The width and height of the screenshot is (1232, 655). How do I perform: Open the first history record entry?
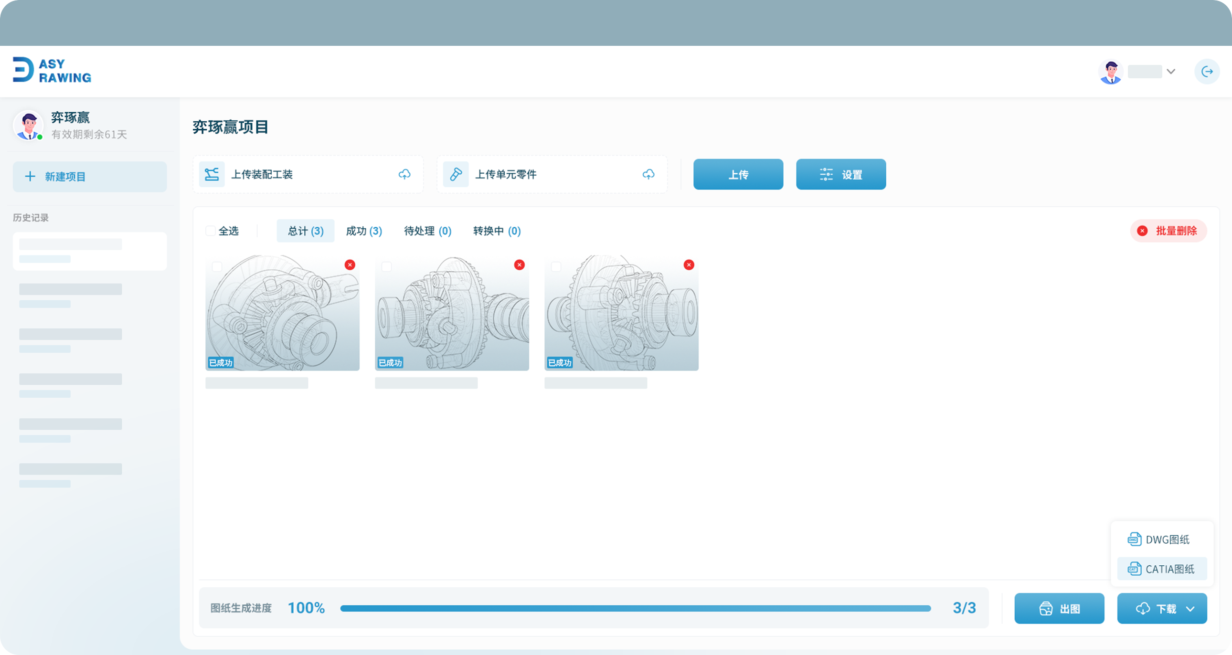tap(90, 251)
